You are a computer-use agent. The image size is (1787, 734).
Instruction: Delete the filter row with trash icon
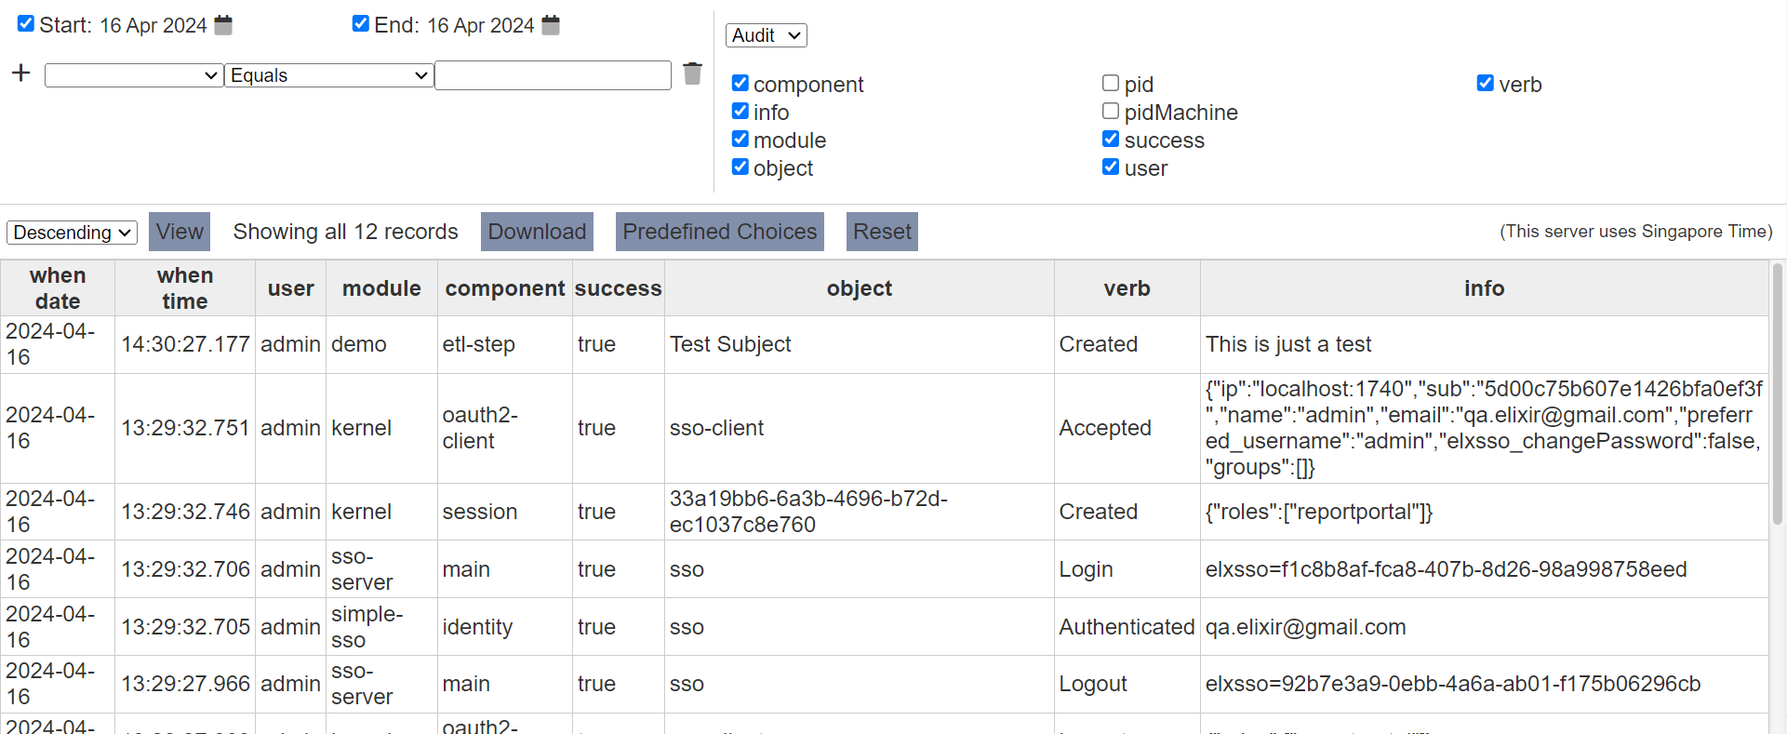click(692, 73)
